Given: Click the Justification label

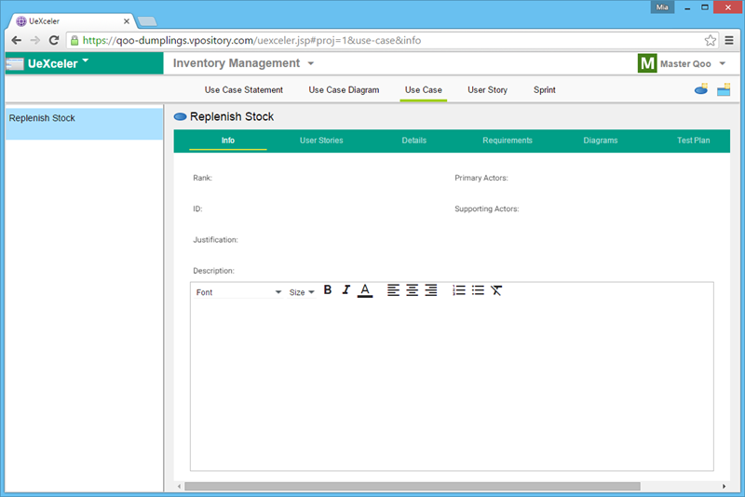Looking at the screenshot, I should click(215, 240).
